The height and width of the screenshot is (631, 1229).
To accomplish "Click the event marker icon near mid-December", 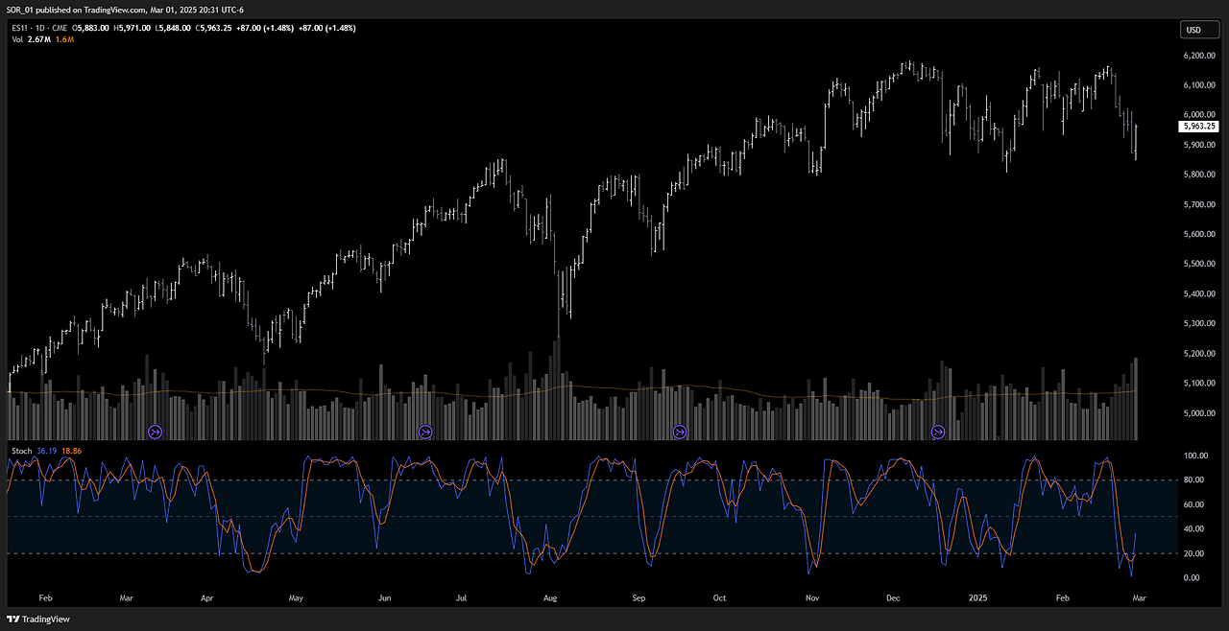I will [x=939, y=432].
